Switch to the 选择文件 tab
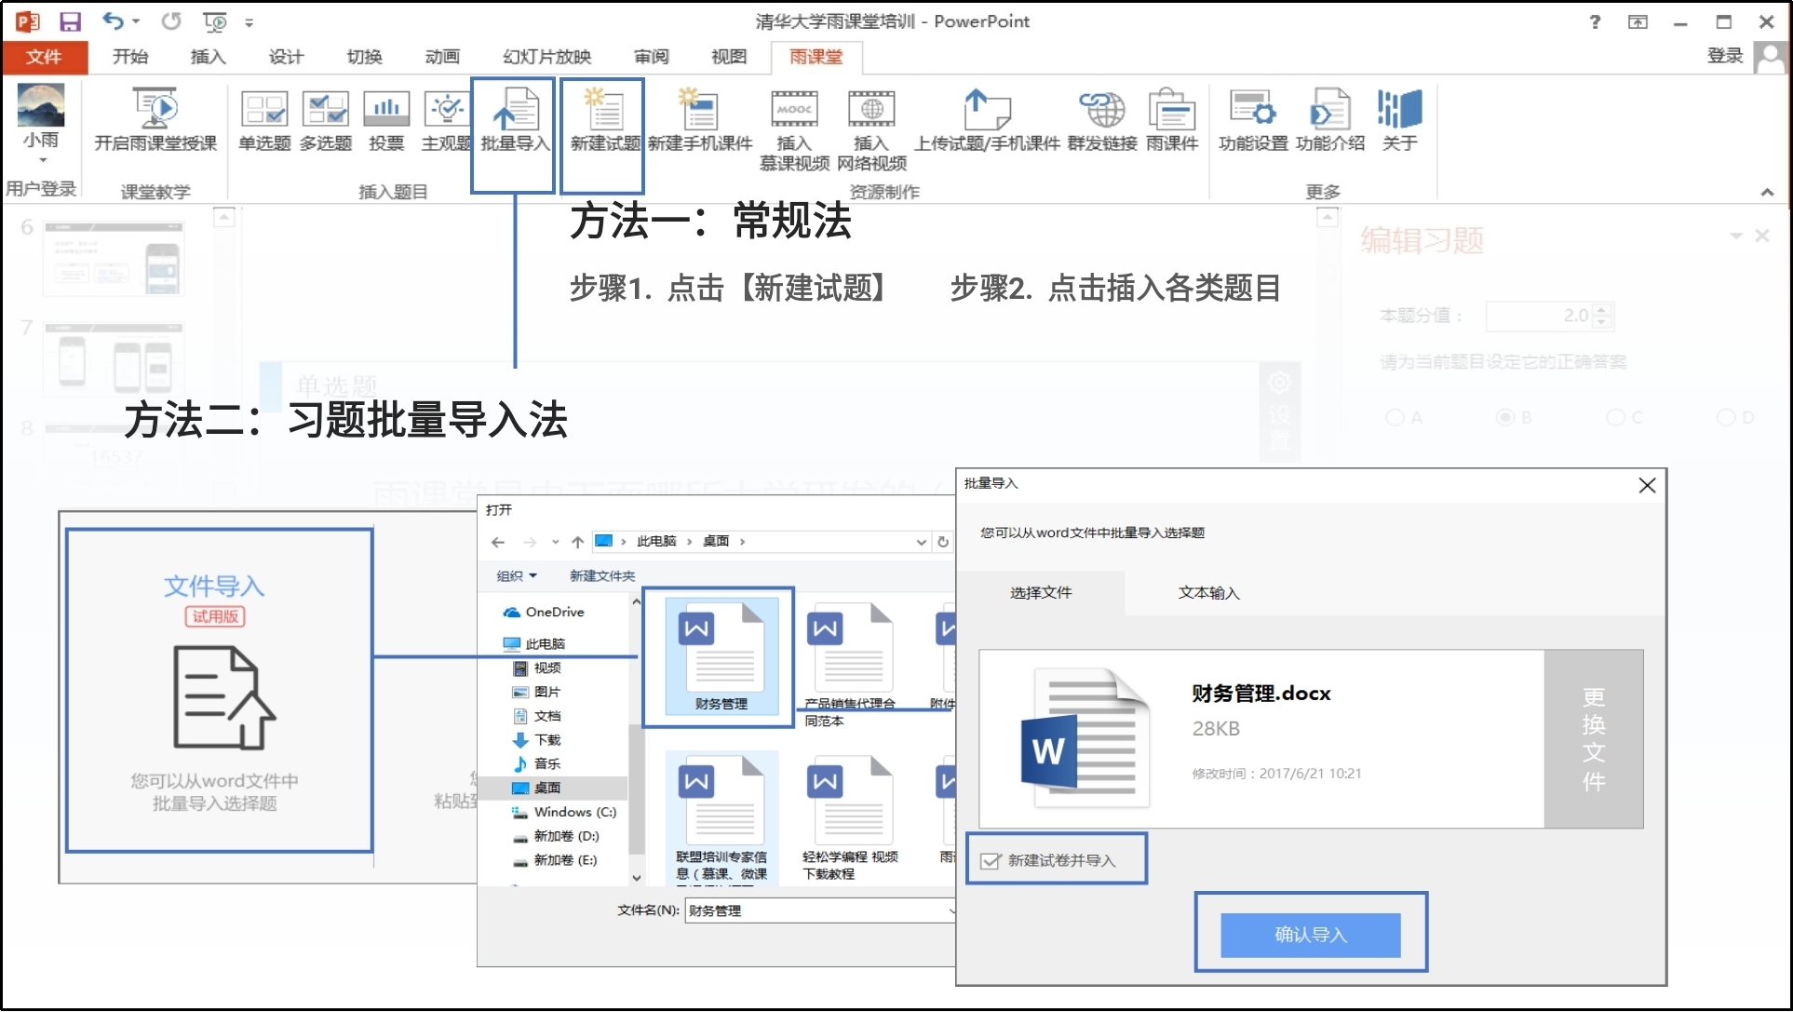This screenshot has width=1793, height=1012. (x=1041, y=593)
